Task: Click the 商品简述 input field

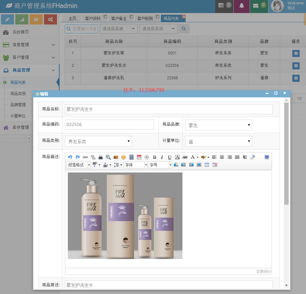Action: coord(169,285)
